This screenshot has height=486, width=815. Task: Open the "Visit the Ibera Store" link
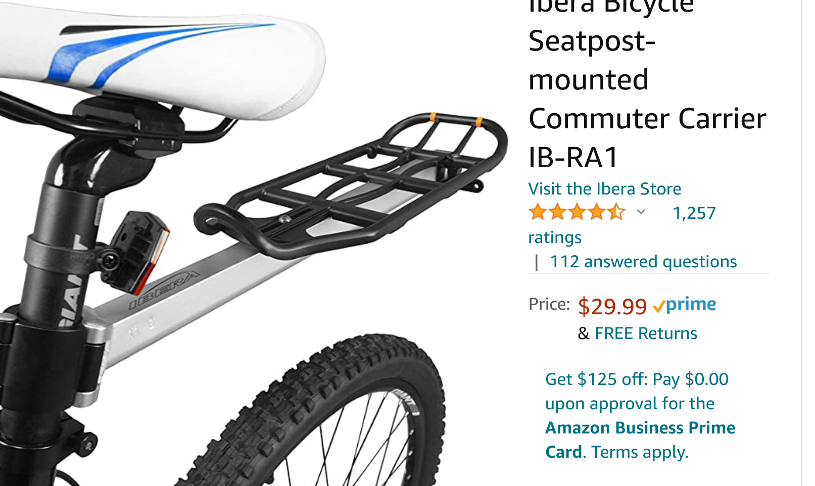pyautogui.click(x=604, y=189)
